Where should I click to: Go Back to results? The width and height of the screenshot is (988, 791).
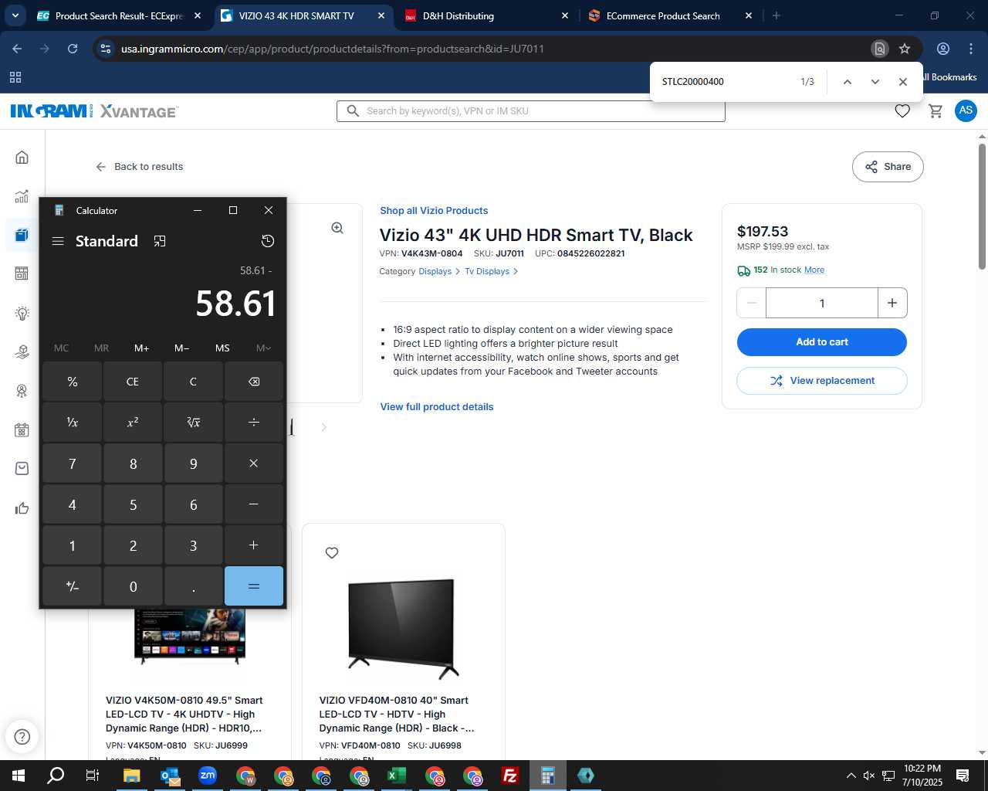140,167
